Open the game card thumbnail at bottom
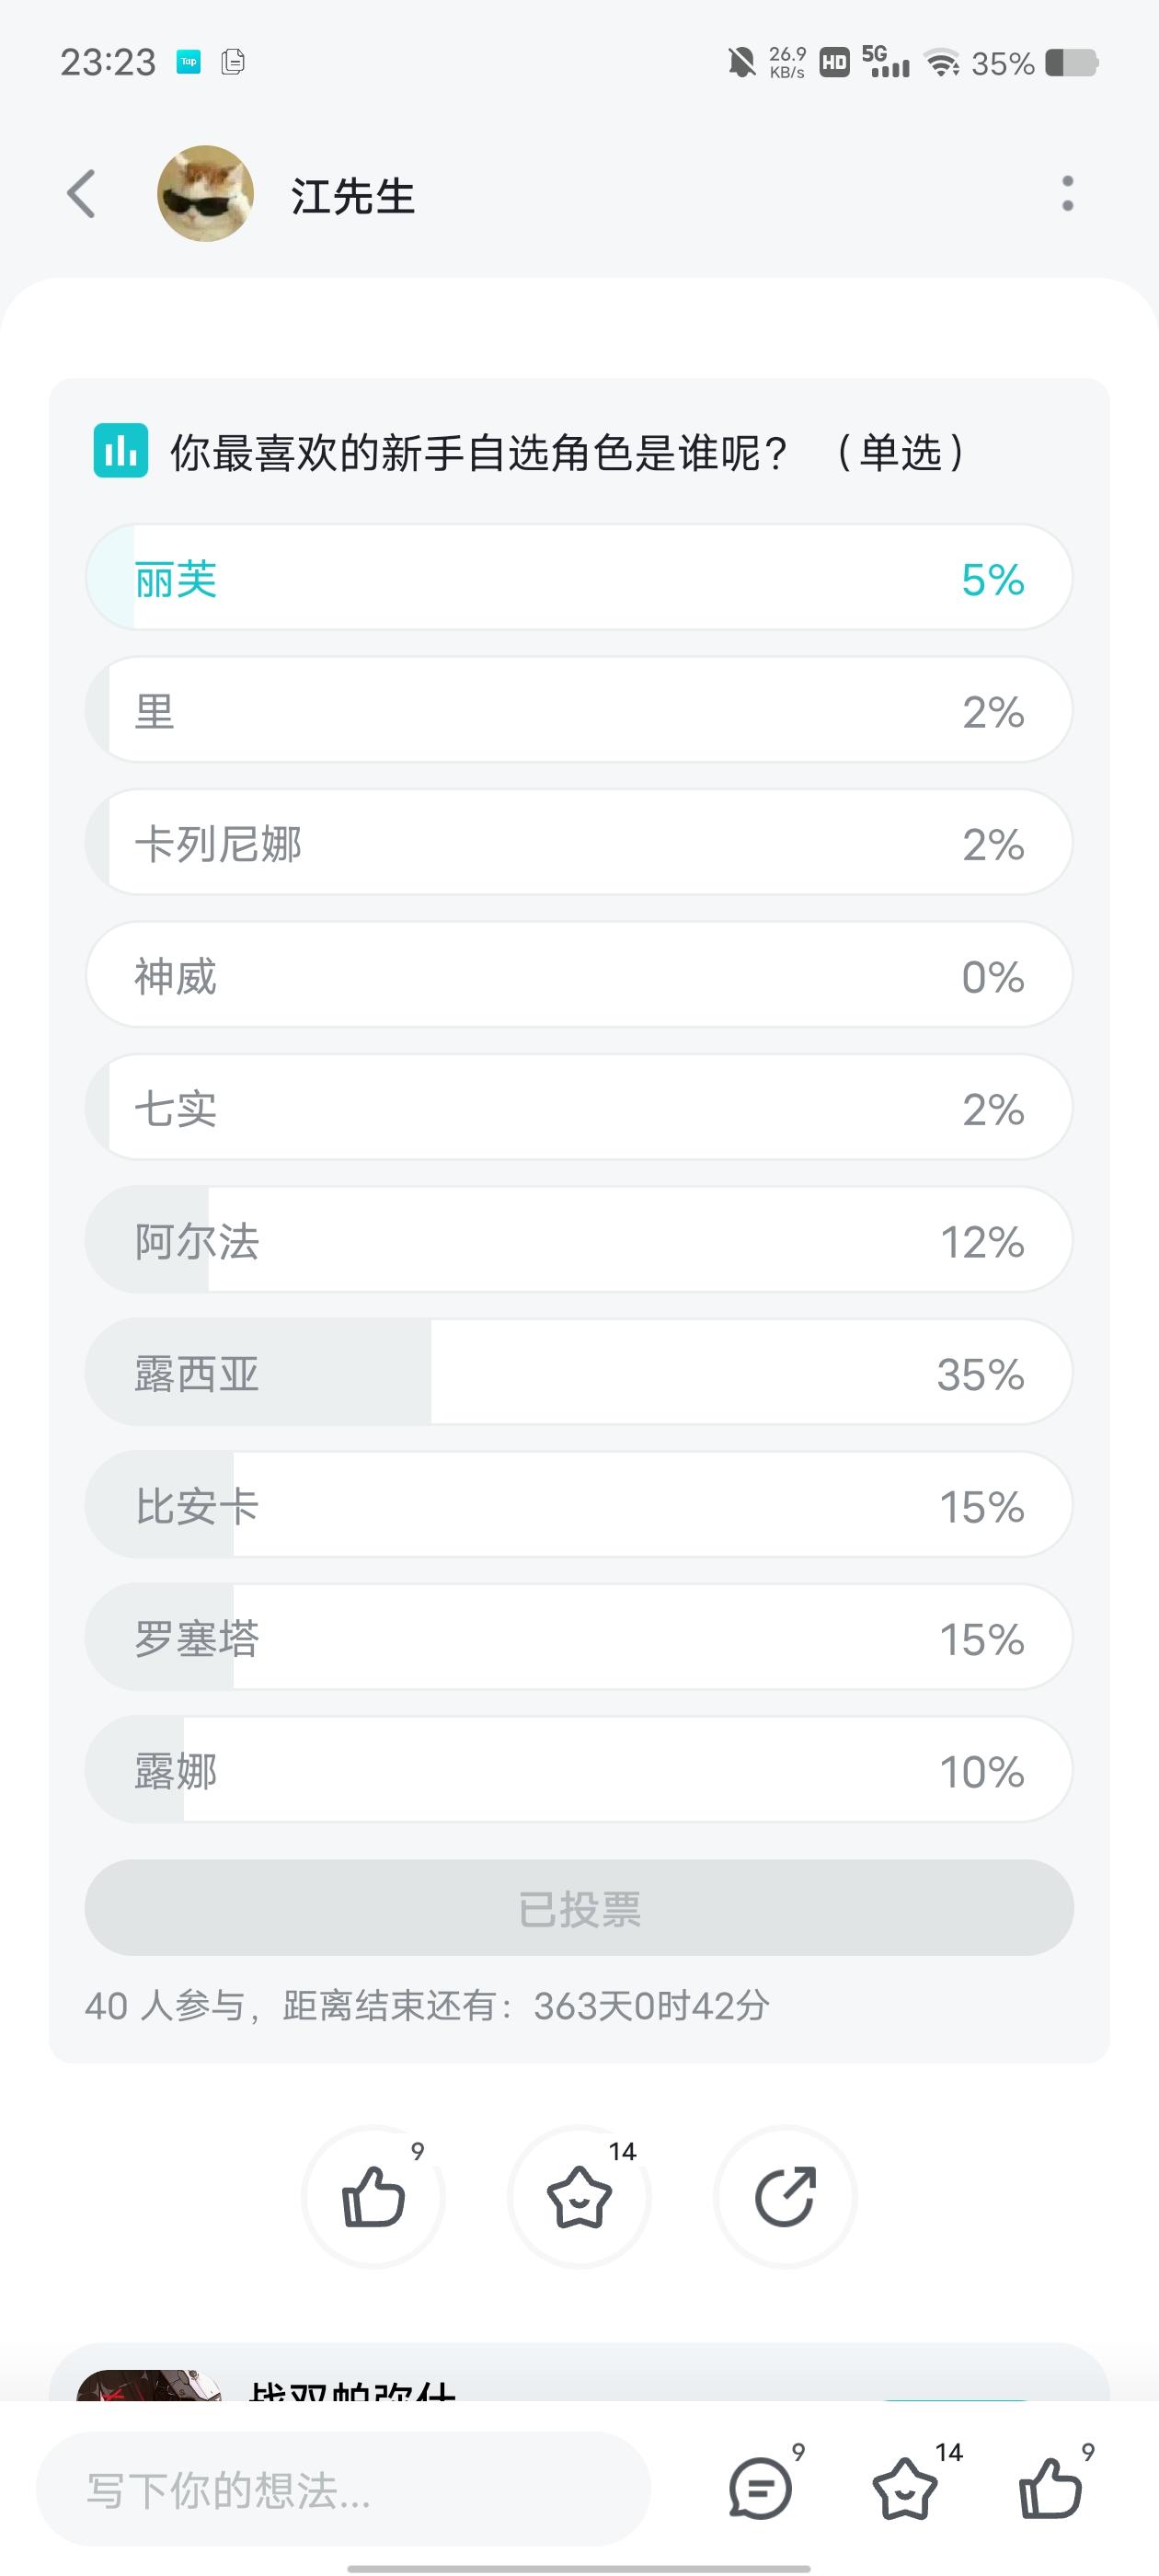 [150, 2386]
